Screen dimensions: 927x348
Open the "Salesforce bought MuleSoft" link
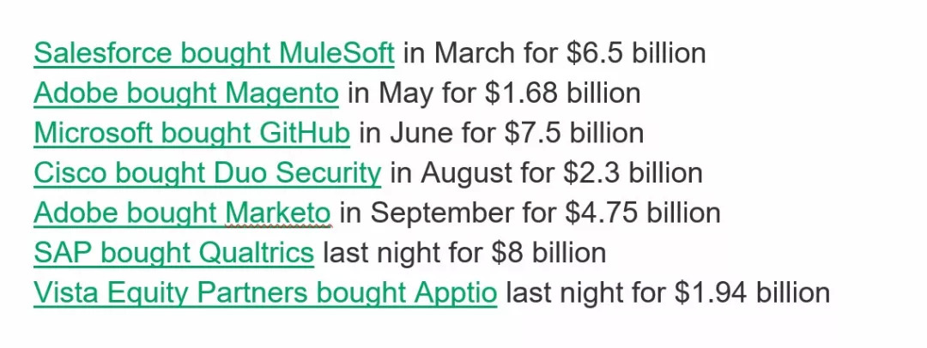tap(214, 53)
